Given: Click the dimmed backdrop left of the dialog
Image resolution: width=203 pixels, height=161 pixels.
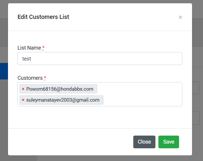Looking at the screenshot, I should (4, 118).
